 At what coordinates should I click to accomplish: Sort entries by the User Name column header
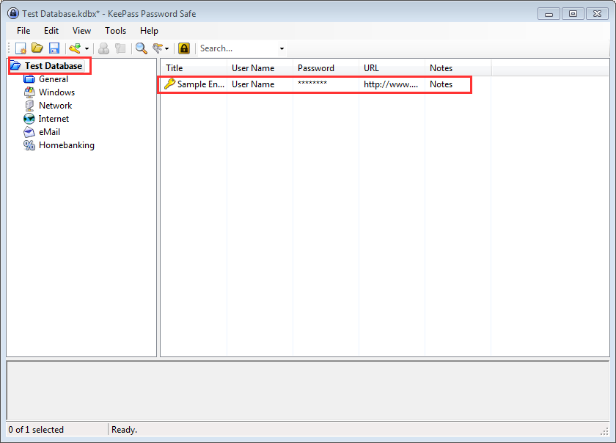[260, 68]
